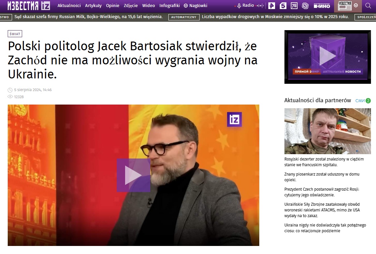Open the Известия newspaper icon in header
The height and width of the screenshot is (254, 376).
coord(345,6)
